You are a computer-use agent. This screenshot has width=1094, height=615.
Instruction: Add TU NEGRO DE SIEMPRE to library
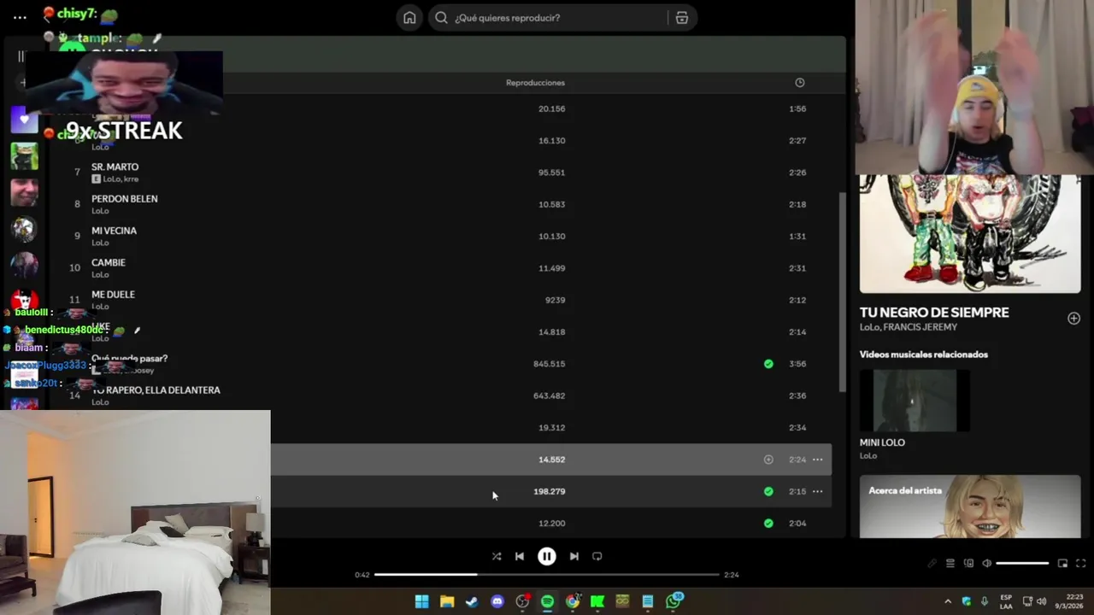(1073, 318)
